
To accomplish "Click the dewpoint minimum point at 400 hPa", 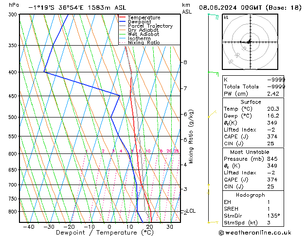I will click(x=44, y=72).
